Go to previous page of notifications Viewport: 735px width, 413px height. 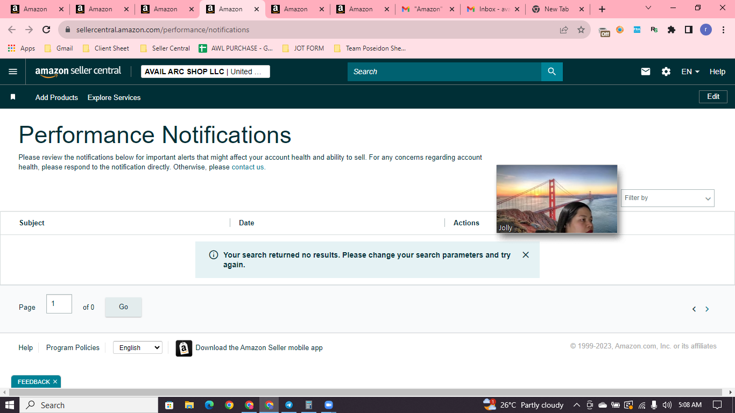[x=694, y=309]
